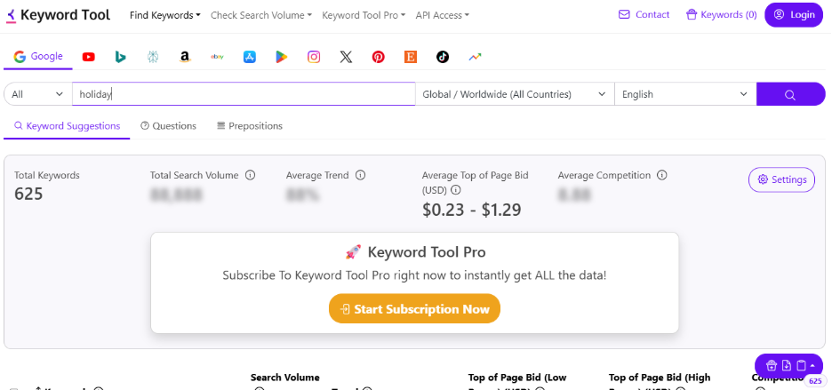Switch to Pinterest keyword research
The width and height of the screenshot is (832, 390).
(x=379, y=57)
